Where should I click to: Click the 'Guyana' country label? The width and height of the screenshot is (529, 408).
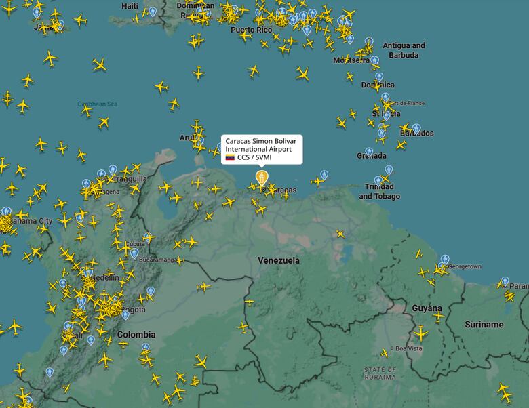coord(427,308)
